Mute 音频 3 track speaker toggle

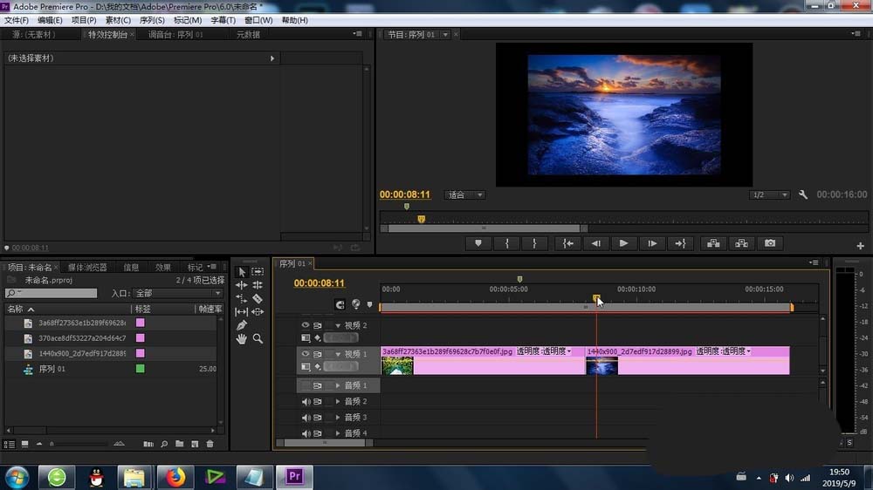[306, 417]
